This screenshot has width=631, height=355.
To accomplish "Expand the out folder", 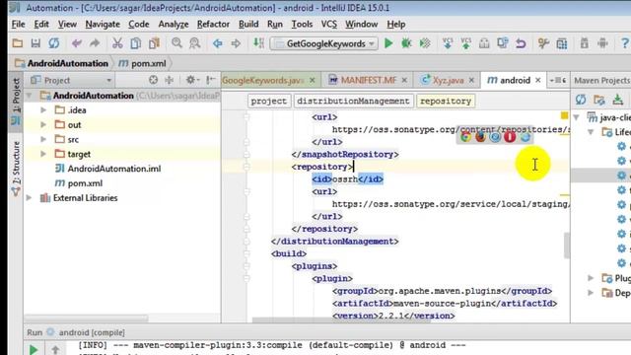I will [43, 125].
